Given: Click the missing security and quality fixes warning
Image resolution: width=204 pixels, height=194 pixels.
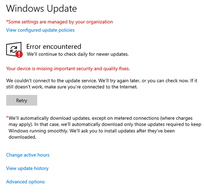Looking at the screenshot, I should point(68,69).
